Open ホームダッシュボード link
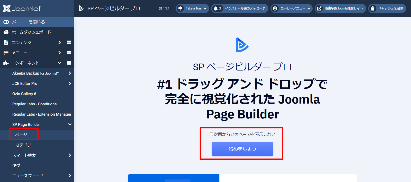This screenshot has width=411, height=182. [x=31, y=32]
